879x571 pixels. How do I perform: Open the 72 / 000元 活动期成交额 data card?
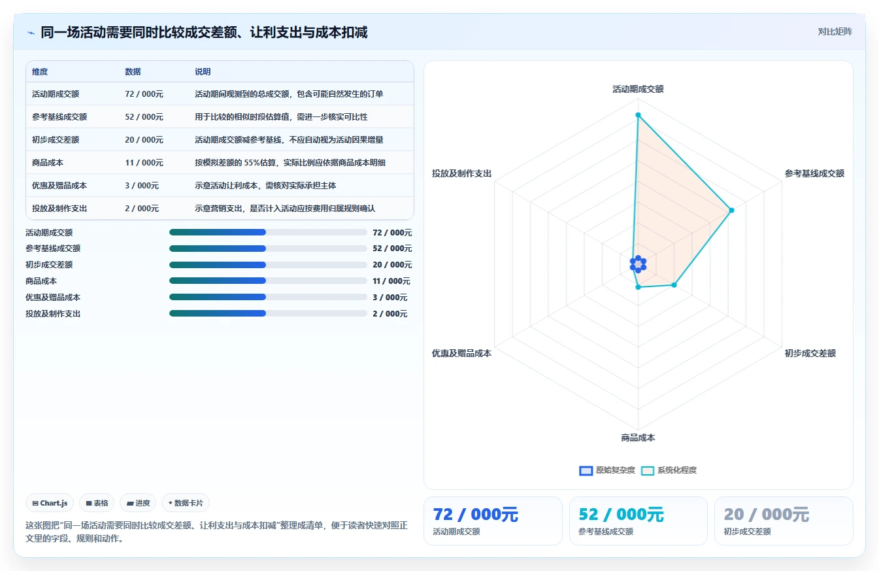coord(493,521)
